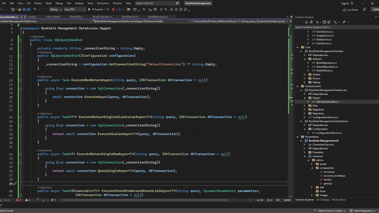Open the Build menu

[49, 3]
